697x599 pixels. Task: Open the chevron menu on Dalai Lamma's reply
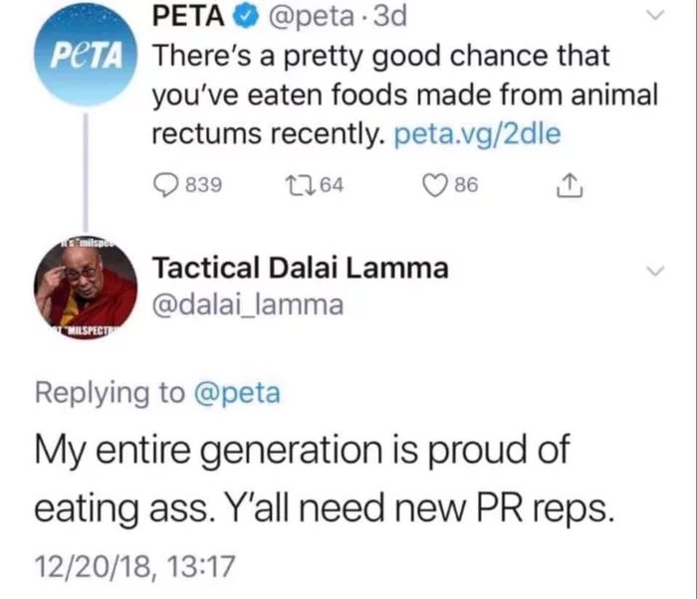[x=654, y=271]
